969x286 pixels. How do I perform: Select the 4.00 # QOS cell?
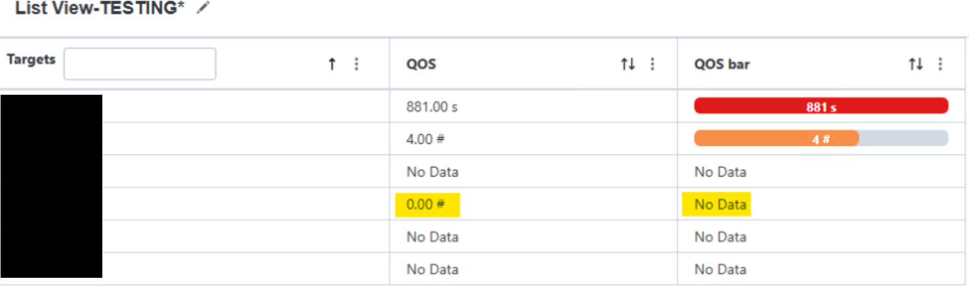[x=425, y=139]
